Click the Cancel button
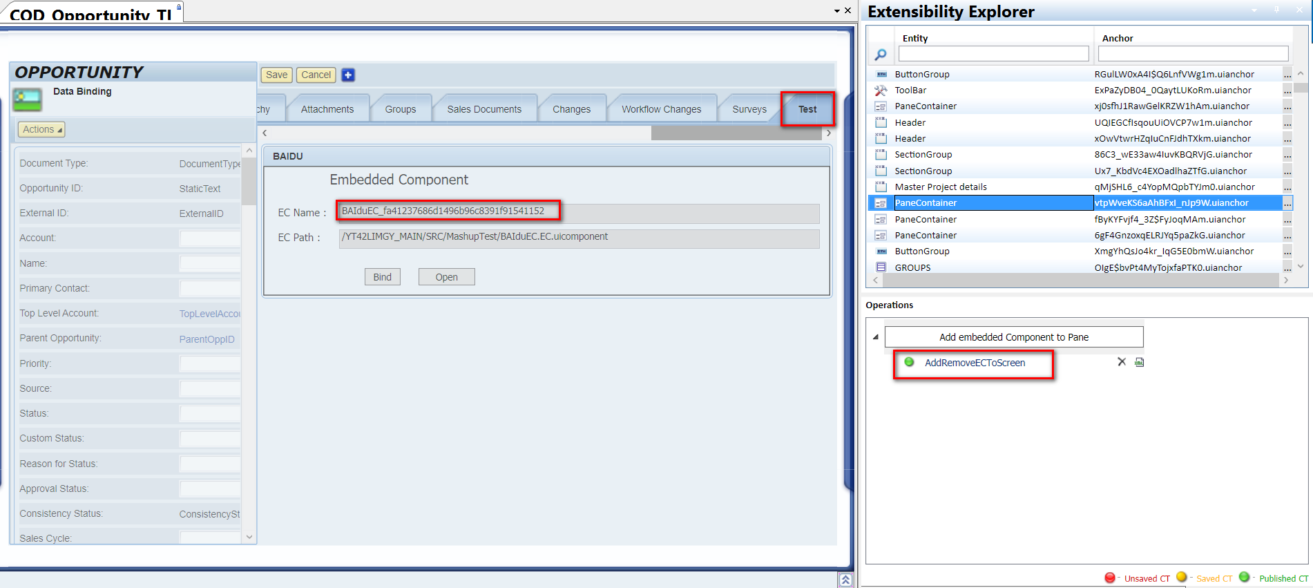Screen dimensions: 1313x588 coord(316,75)
